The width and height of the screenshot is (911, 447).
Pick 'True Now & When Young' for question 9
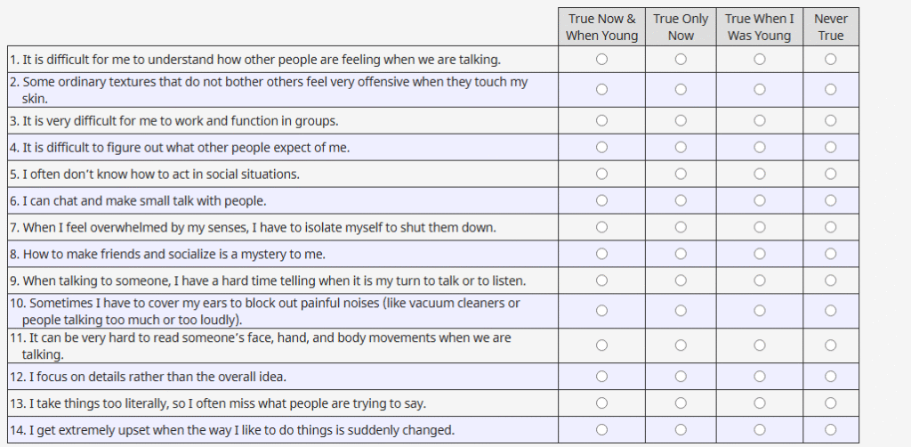point(602,280)
